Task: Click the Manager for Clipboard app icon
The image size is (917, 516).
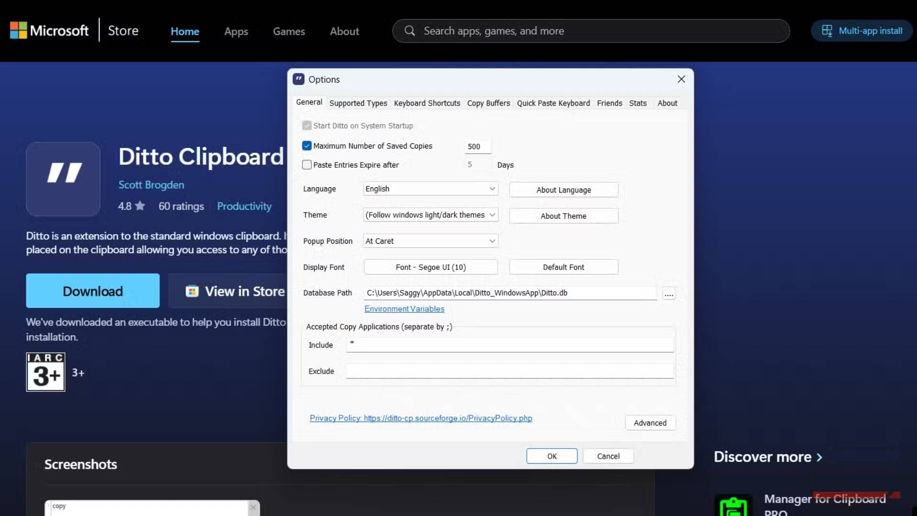Action: click(x=733, y=505)
